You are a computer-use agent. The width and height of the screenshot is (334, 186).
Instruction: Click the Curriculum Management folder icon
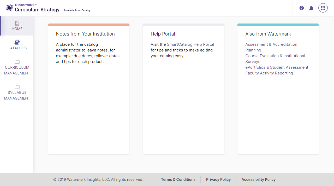tap(17, 62)
